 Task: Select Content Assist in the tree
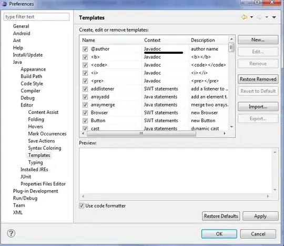[x=43, y=112]
